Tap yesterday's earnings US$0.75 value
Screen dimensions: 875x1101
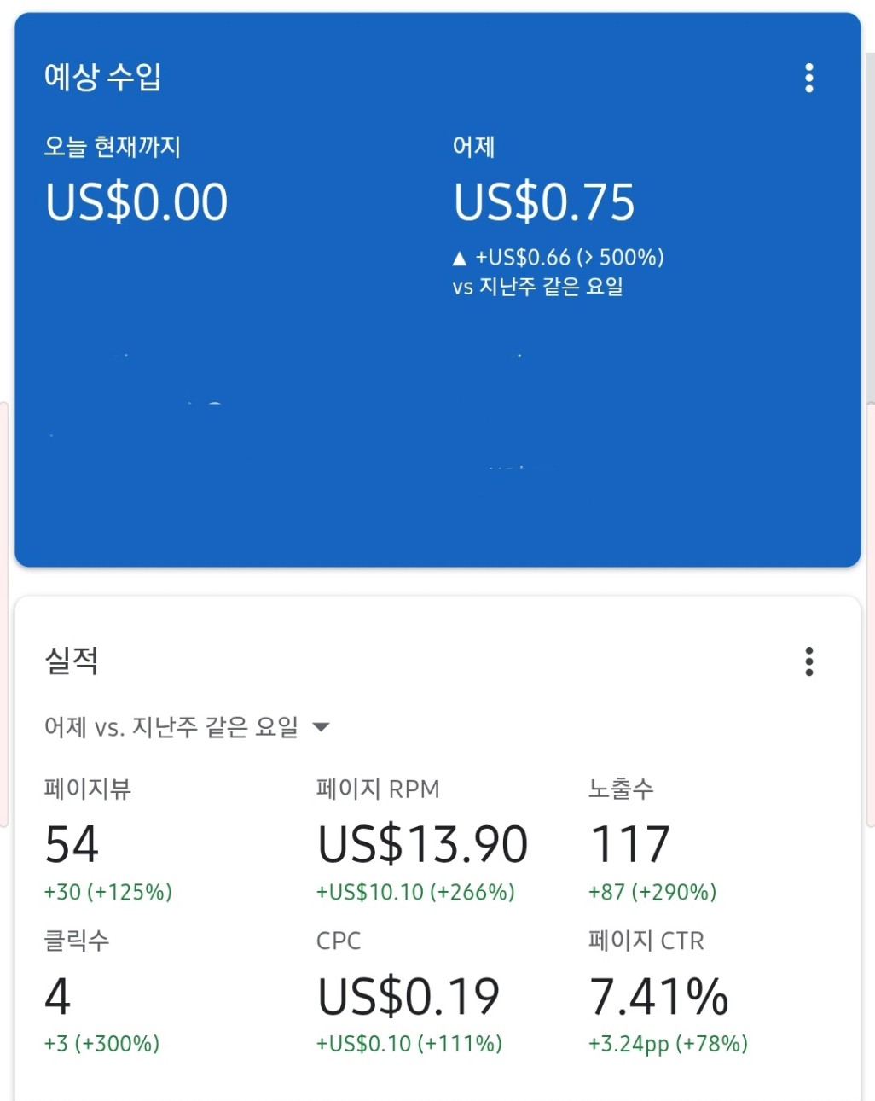[544, 202]
